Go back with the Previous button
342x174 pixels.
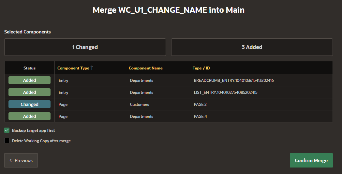click(21, 160)
